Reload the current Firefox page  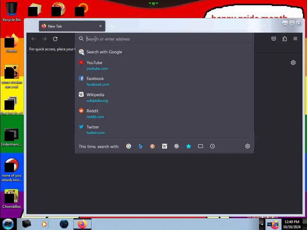click(x=55, y=39)
